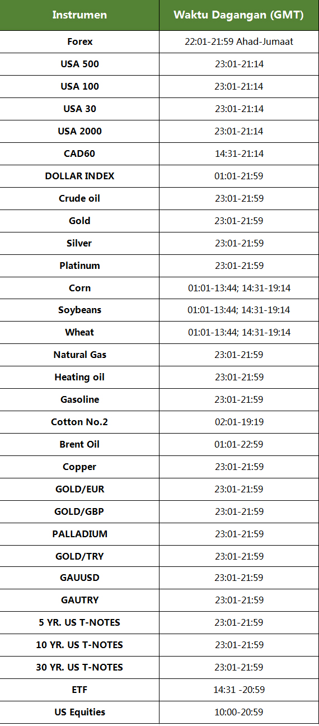319x726 pixels.
Task: Select Cotton No.2 trading time 02:01-19:19
Action: [239, 422]
